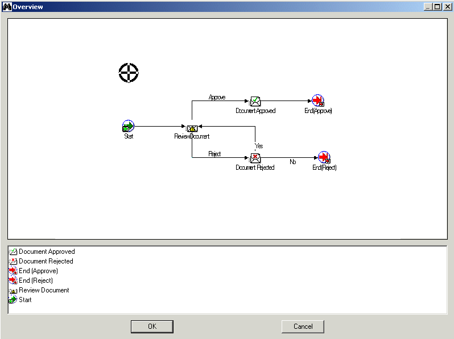
Task: Click the End (Approve) node in diagram
Action: [318, 101]
